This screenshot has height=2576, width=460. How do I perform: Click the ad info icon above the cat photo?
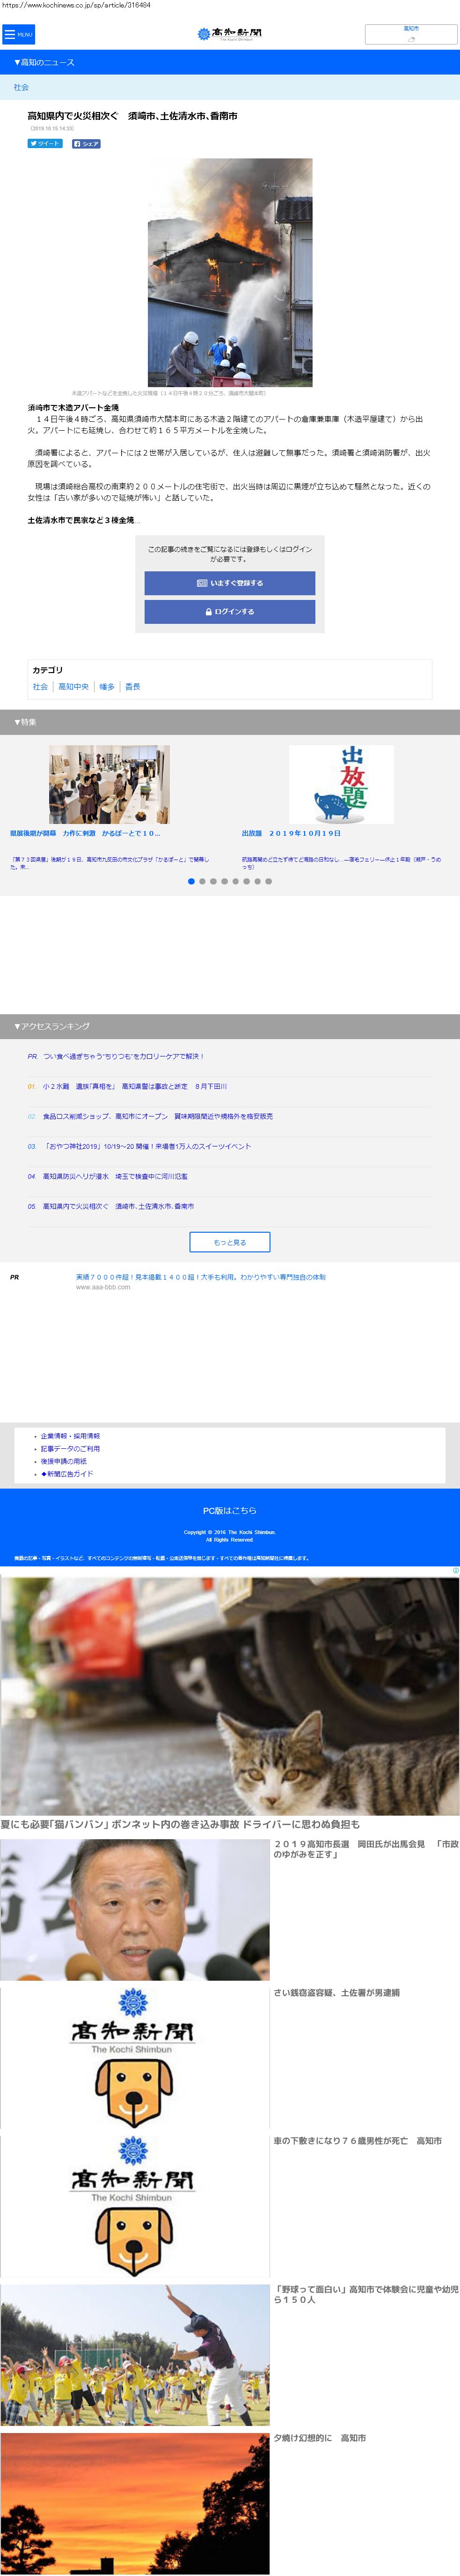(455, 1571)
